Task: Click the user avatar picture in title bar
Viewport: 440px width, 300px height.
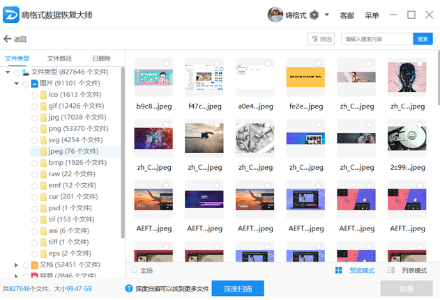Action: 275,15
